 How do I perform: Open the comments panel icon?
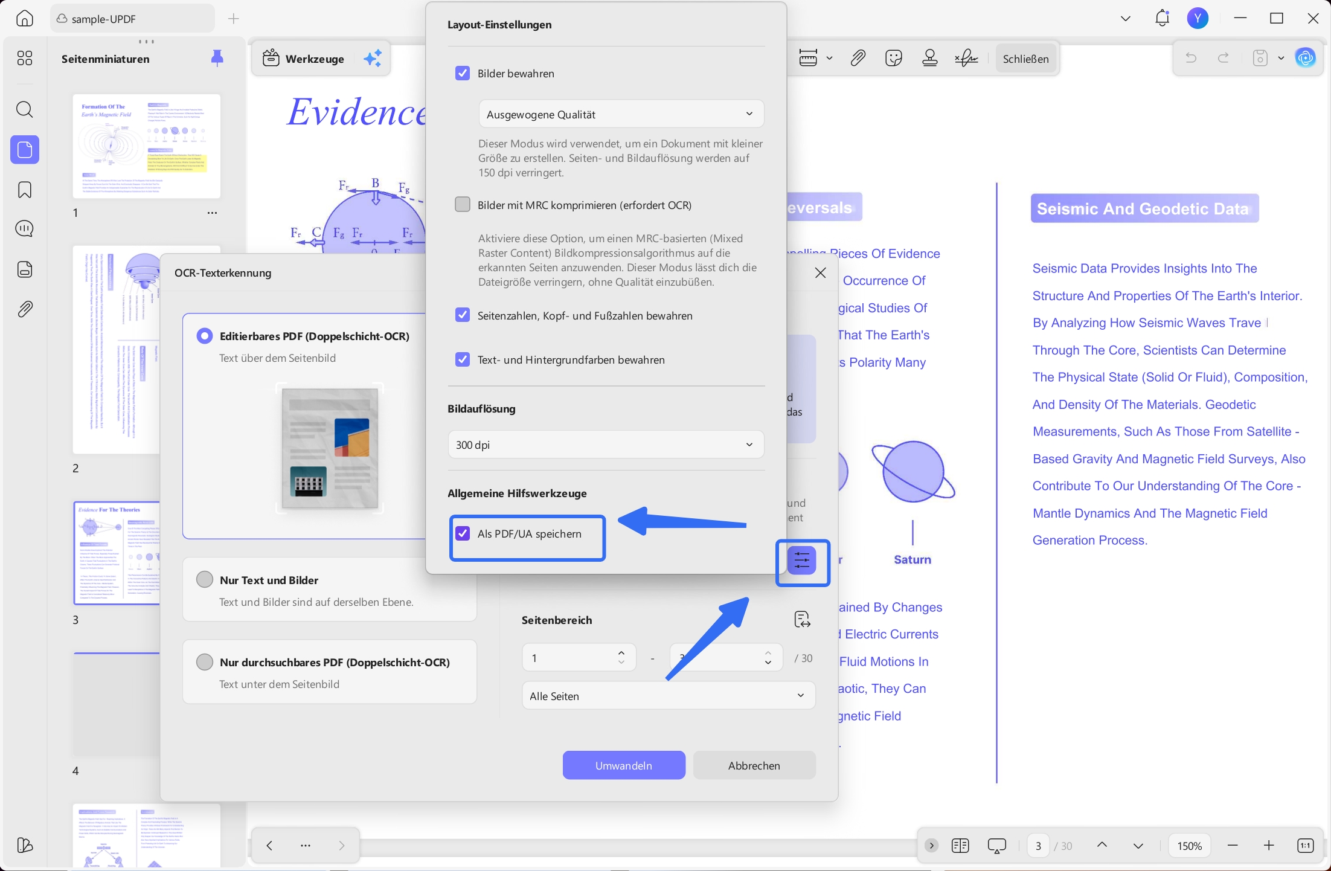[25, 229]
